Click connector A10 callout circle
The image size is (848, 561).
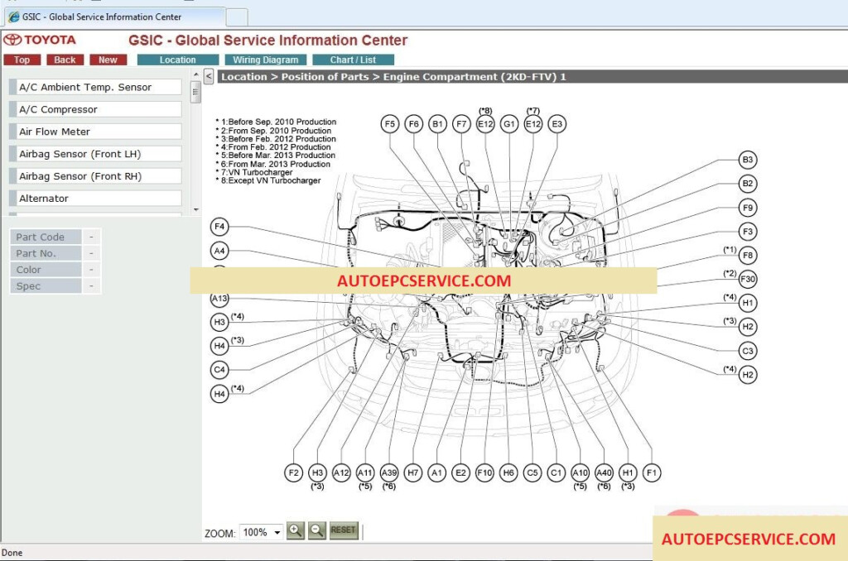pos(580,473)
